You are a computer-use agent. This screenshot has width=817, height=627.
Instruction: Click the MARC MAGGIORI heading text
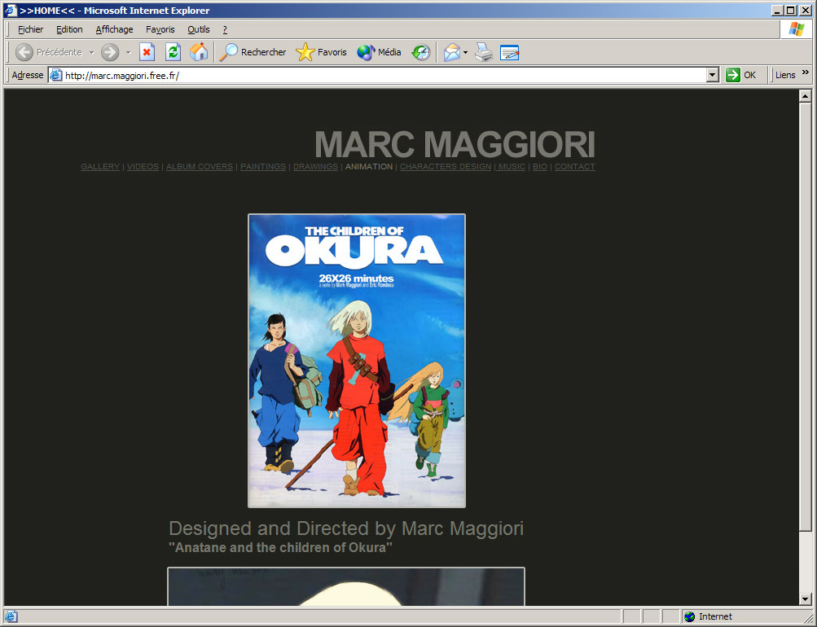click(455, 144)
